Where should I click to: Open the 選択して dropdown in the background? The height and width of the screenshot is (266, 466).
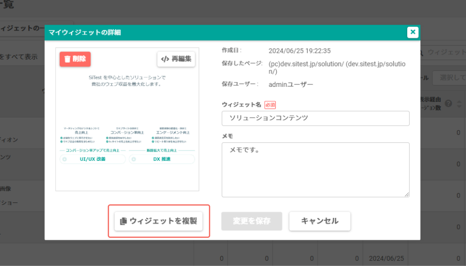coord(449,78)
